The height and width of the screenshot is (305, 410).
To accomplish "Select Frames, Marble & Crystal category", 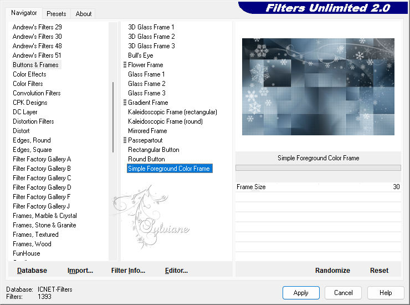I will pyautogui.click(x=45, y=216).
